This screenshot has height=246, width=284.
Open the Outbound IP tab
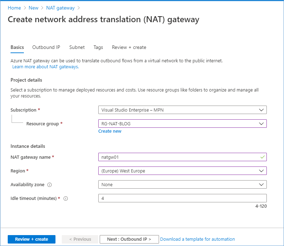coord(46,48)
